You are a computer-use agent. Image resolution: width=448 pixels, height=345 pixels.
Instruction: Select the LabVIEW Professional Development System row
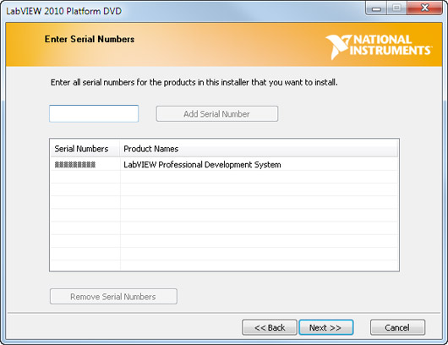pyautogui.click(x=224, y=164)
